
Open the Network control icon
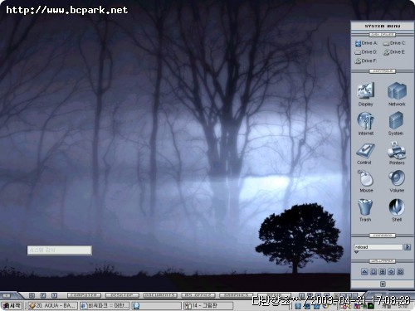tap(397, 95)
